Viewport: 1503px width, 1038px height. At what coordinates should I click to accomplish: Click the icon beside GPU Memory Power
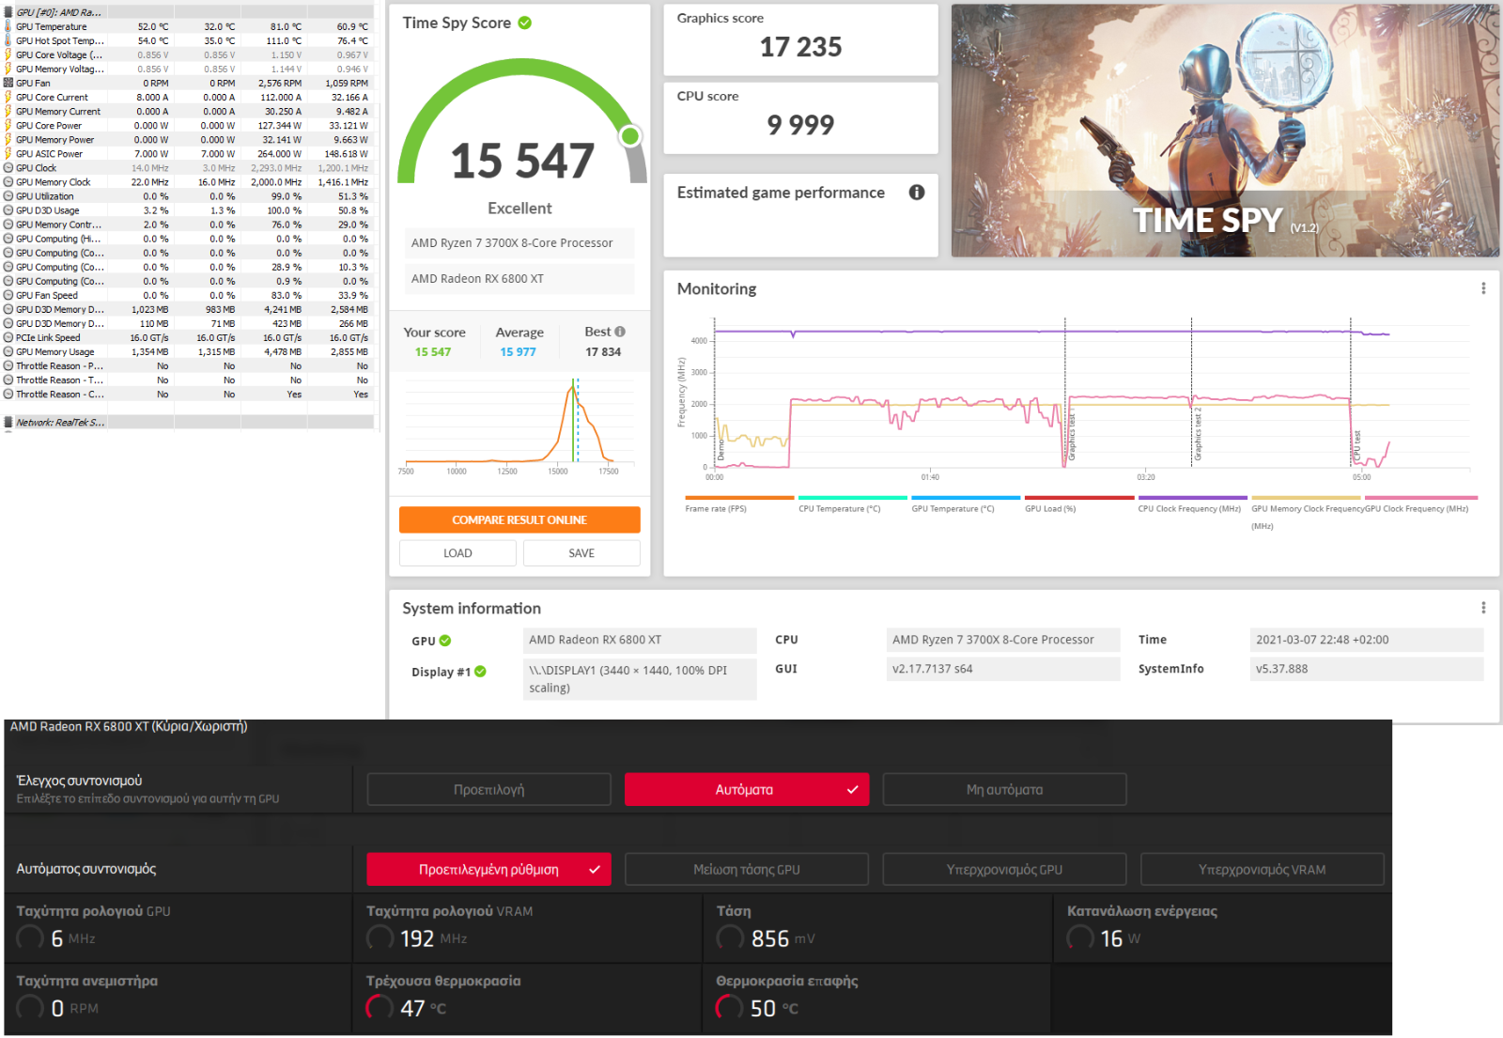click(x=8, y=139)
